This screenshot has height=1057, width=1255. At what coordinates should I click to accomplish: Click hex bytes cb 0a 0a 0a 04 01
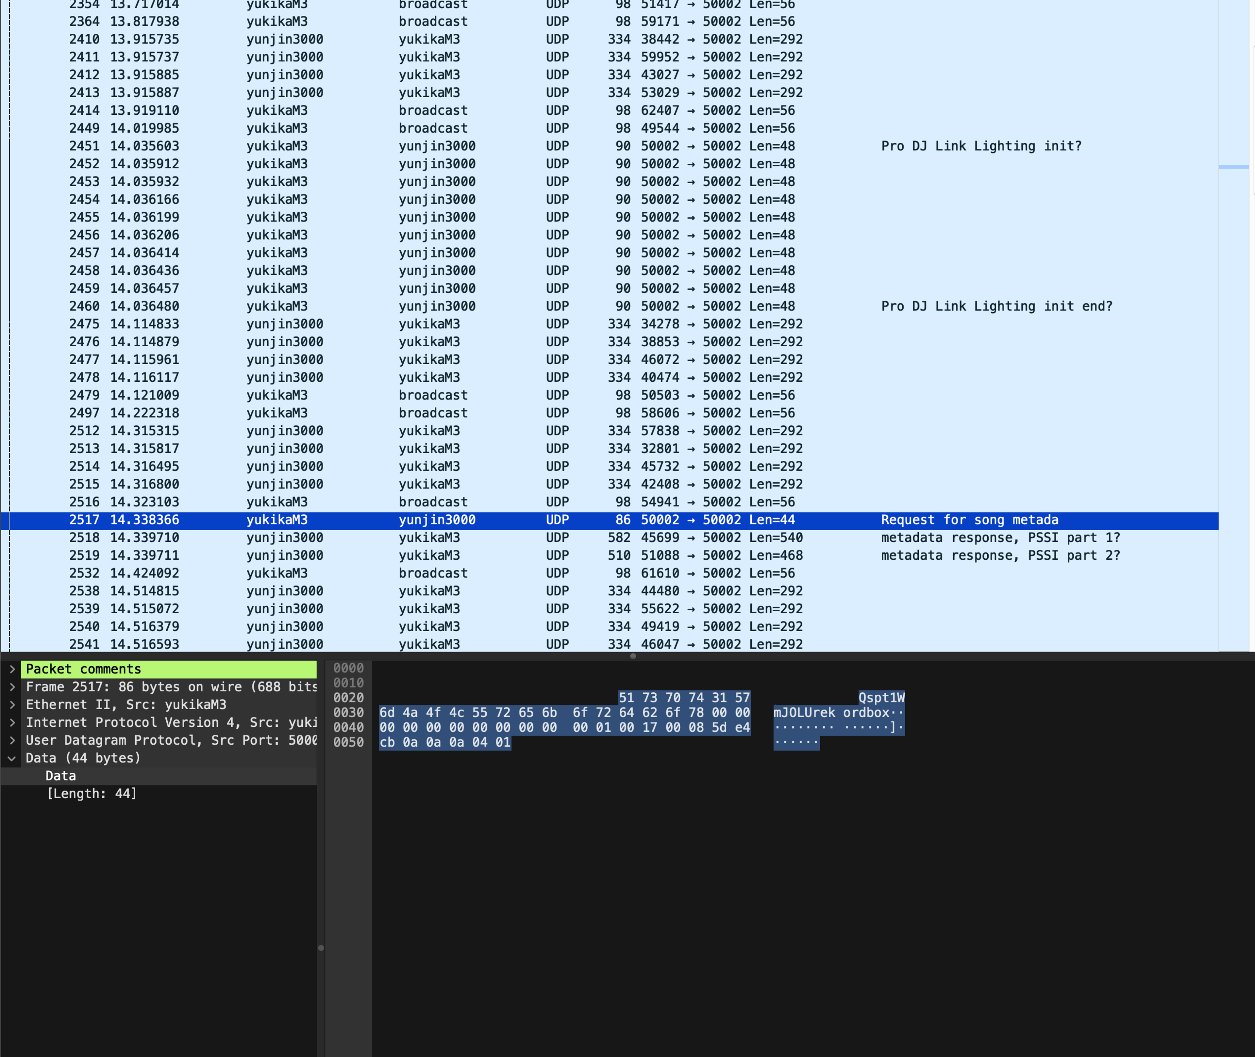pyautogui.click(x=445, y=743)
